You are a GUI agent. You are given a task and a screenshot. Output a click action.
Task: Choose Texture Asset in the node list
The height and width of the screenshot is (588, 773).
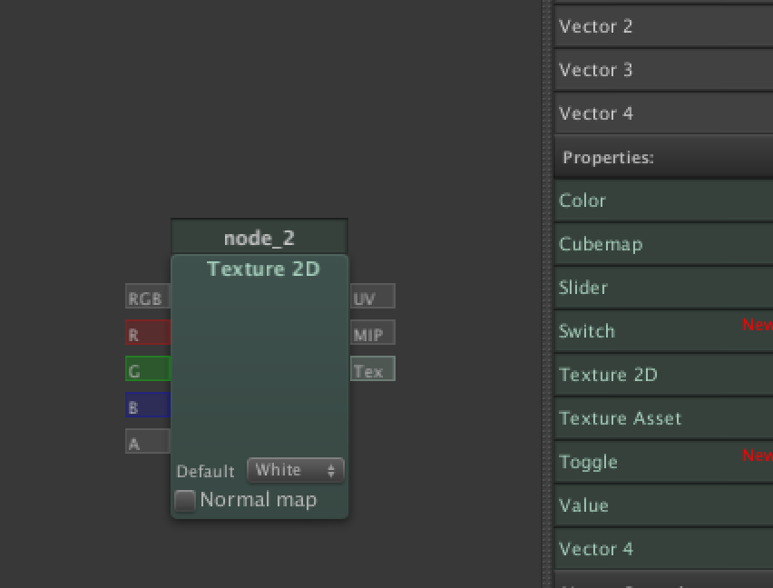point(662,418)
